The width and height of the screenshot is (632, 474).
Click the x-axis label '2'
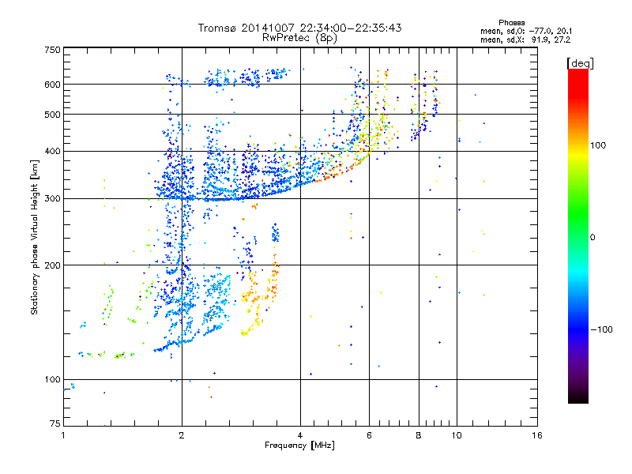tap(182, 435)
